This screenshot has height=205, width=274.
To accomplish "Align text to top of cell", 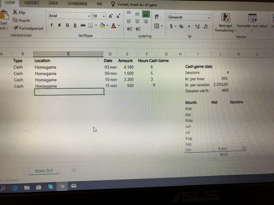I will coord(129,12).
